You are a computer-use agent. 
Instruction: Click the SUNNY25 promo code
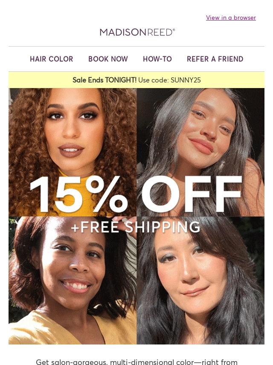point(186,80)
